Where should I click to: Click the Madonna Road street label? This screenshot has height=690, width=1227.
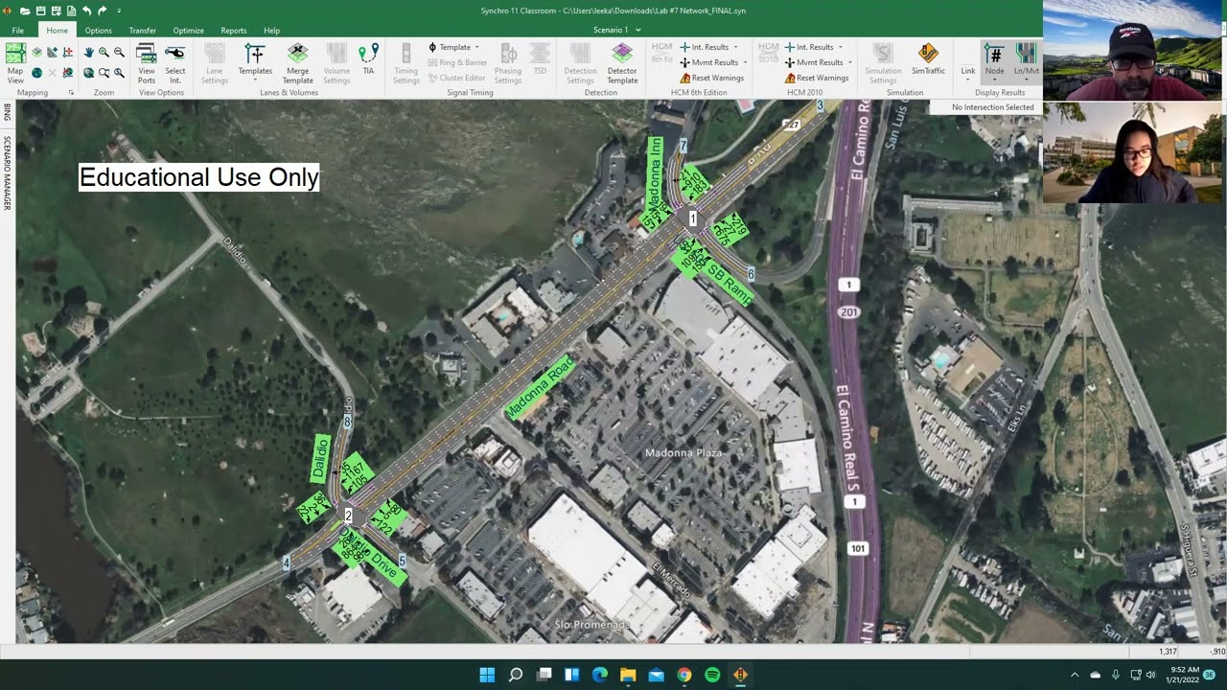541,386
